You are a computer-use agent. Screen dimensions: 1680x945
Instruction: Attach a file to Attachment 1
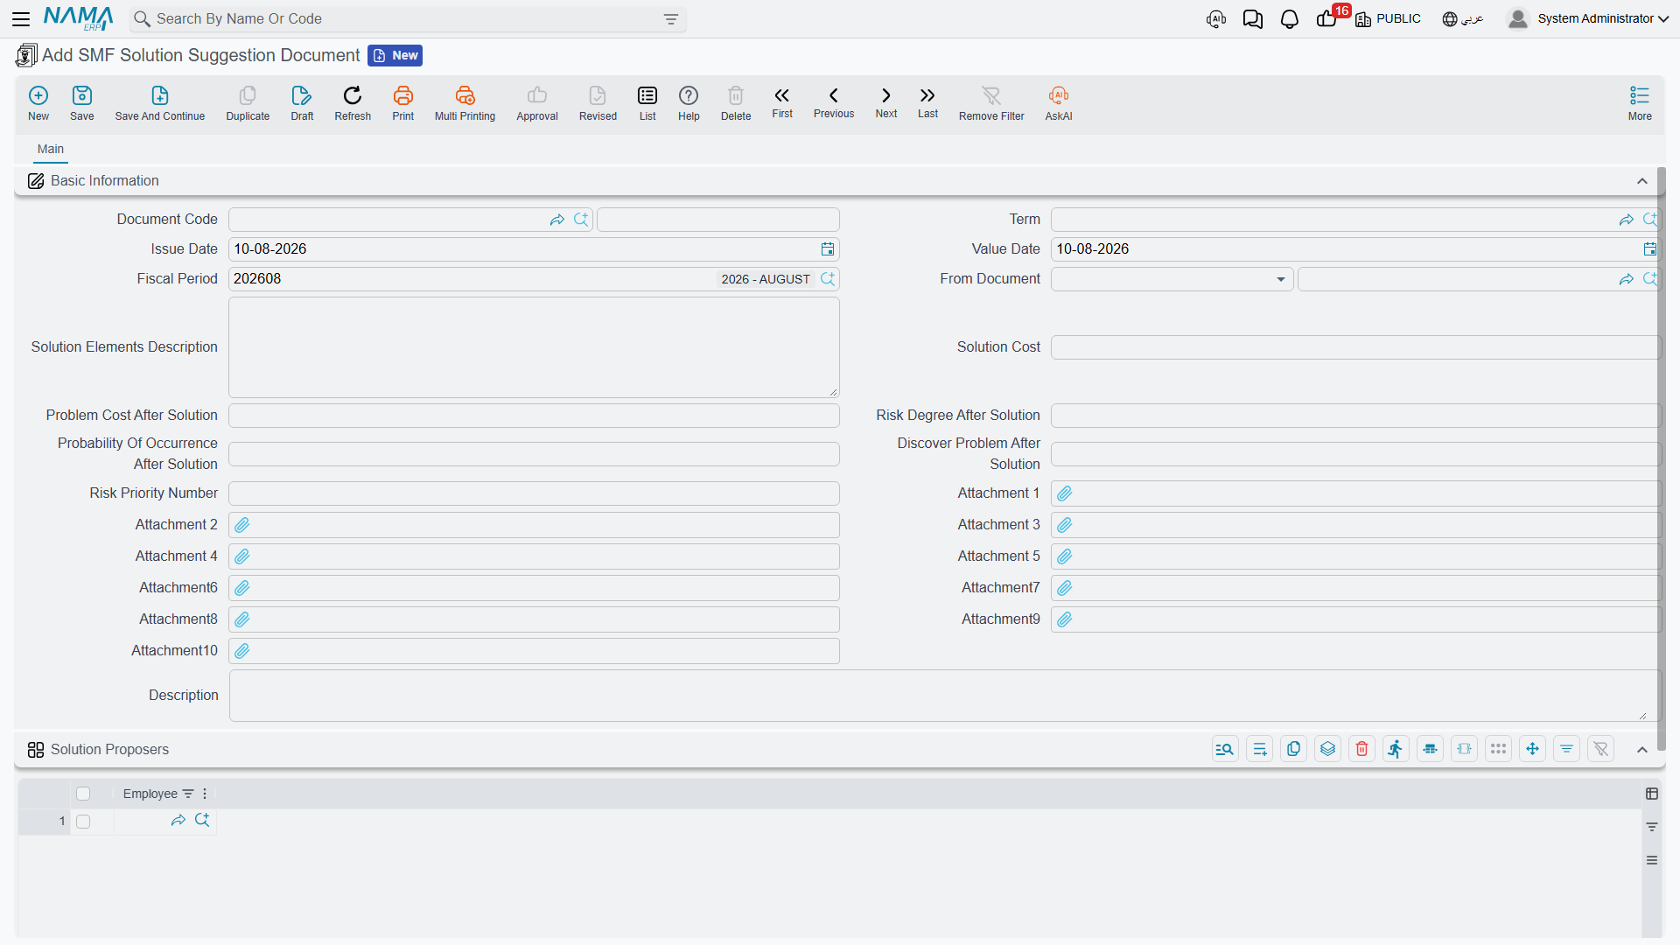1065,493
